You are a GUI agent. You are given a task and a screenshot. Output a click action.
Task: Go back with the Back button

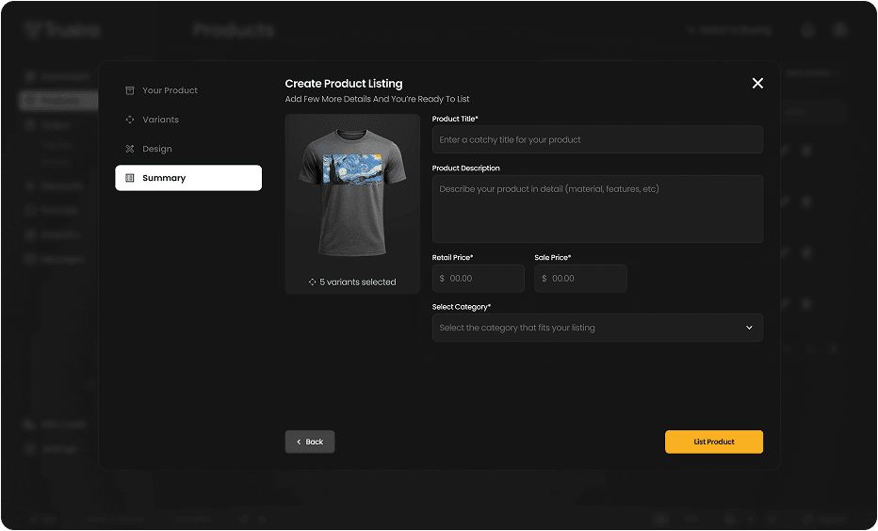point(310,442)
